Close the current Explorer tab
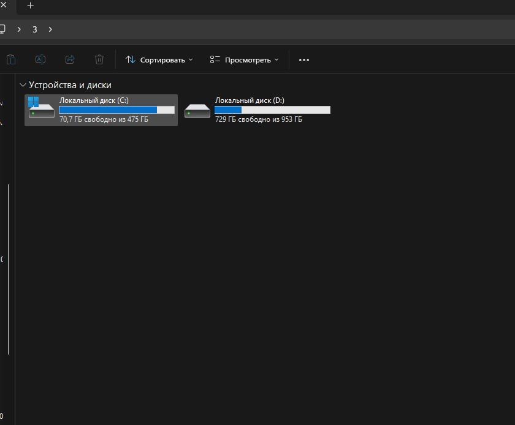 (x=3, y=5)
